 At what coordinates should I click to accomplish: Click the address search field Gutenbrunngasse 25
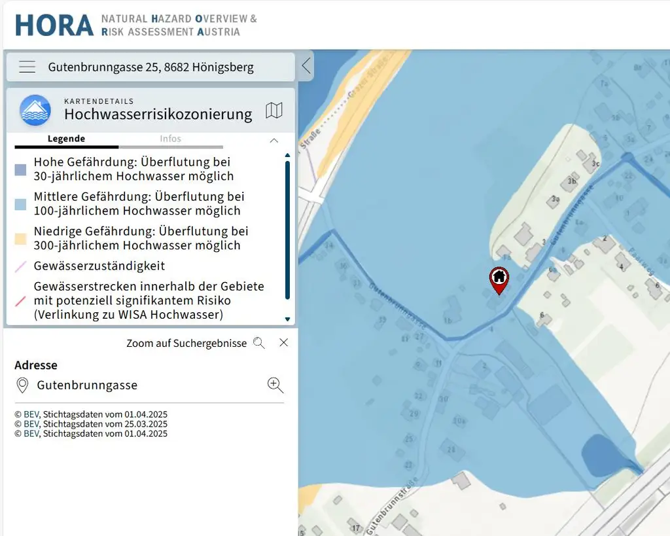(150, 67)
